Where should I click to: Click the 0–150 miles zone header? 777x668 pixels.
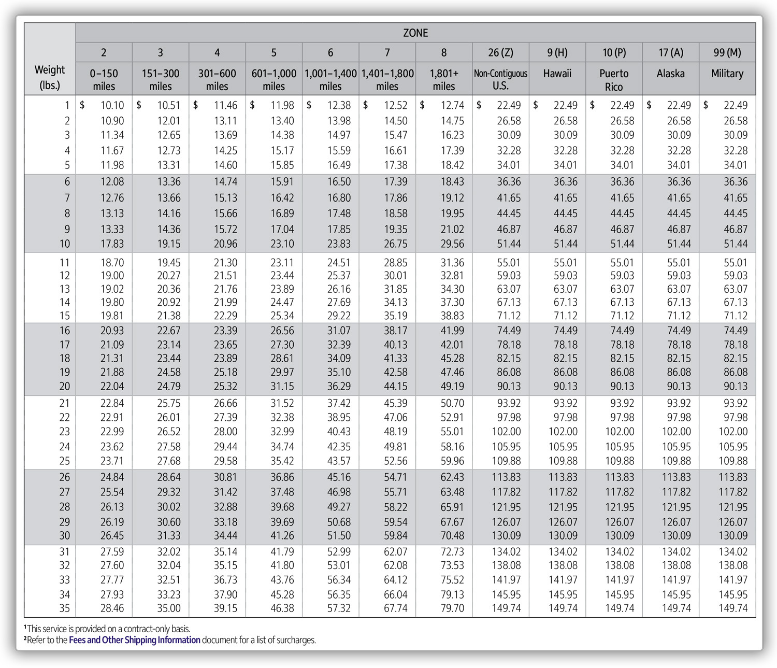coord(104,79)
